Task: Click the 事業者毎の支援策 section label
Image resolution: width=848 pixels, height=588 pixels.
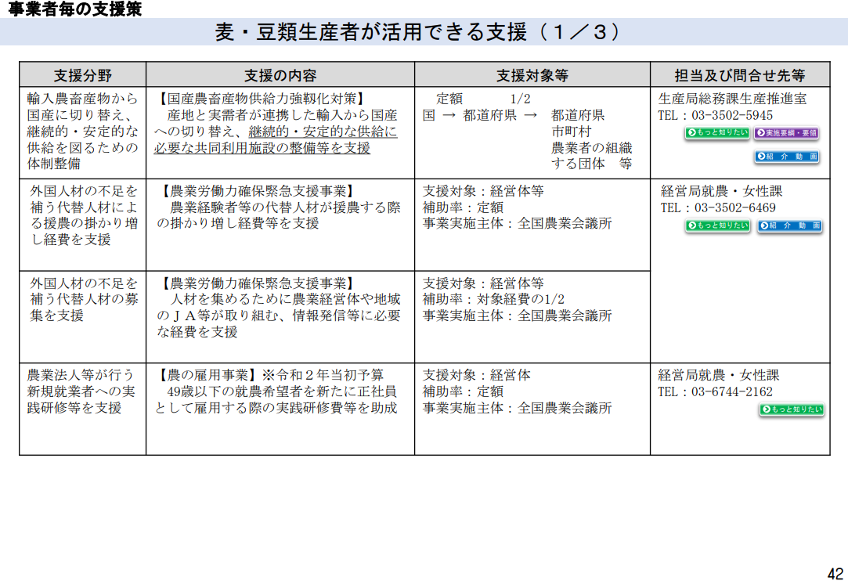Action: [x=74, y=9]
